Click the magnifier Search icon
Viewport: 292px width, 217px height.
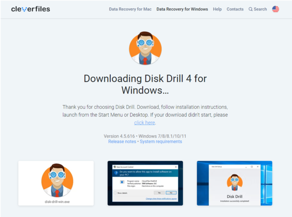(251, 9)
